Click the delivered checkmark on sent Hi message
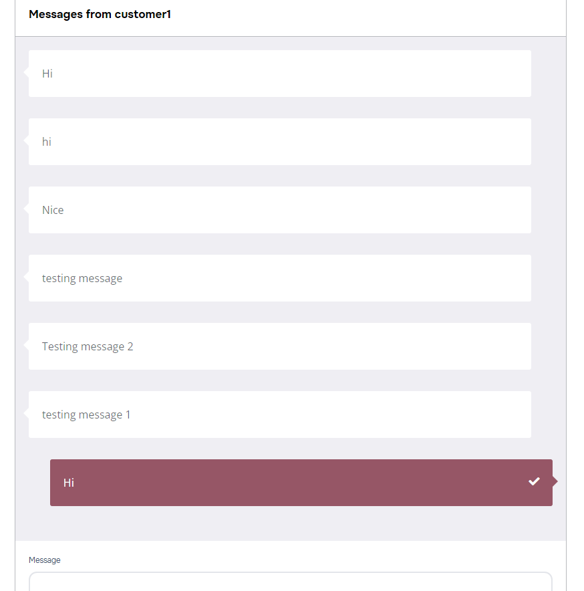Screen dimensions: 584x591 pyautogui.click(x=534, y=481)
